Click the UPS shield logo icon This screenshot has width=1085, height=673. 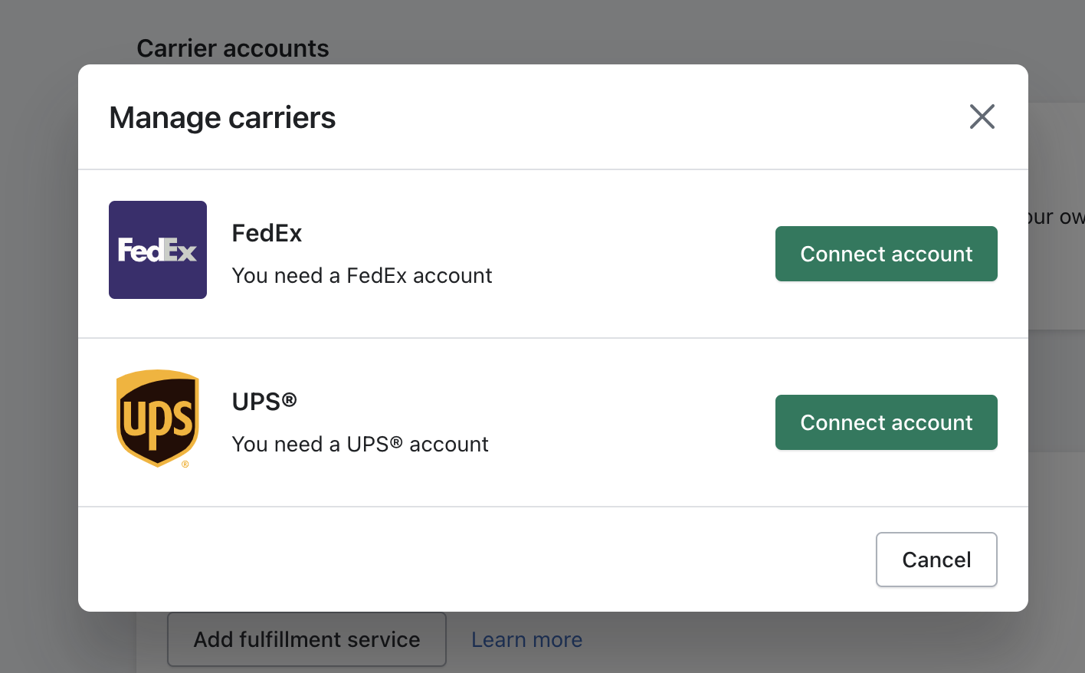point(158,419)
